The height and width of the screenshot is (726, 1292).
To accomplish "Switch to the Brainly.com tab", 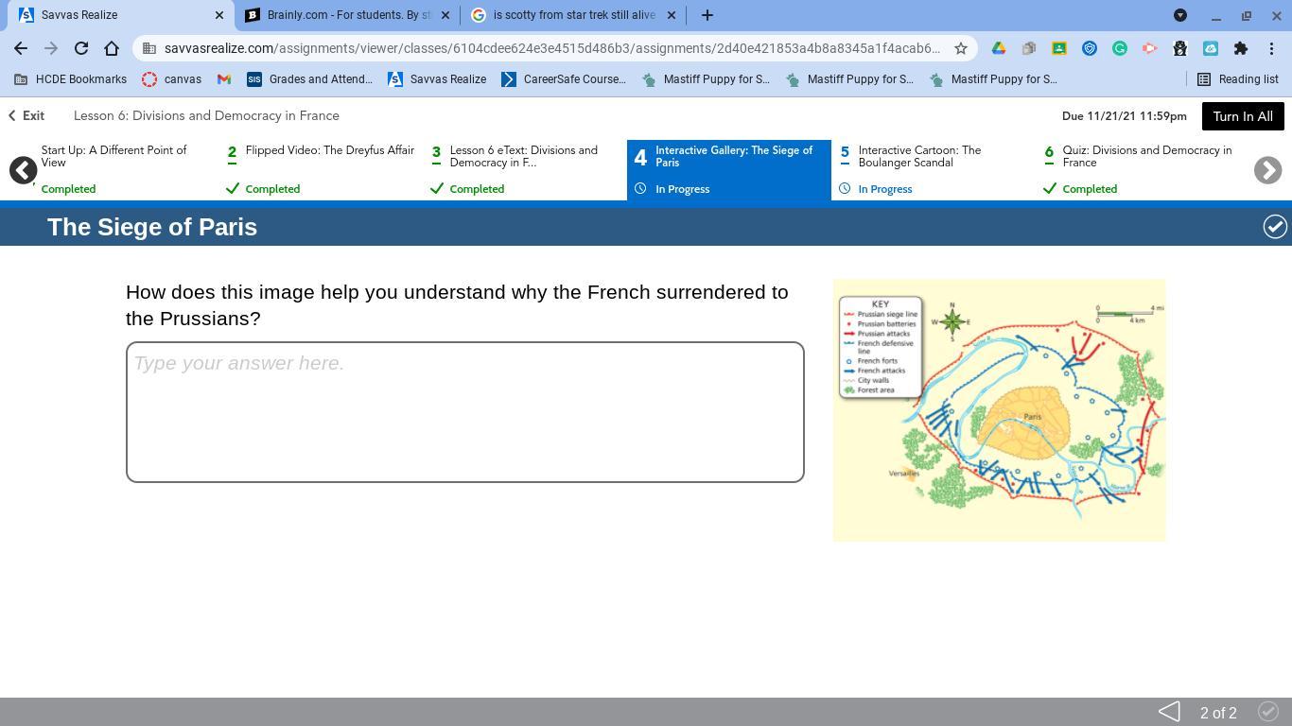I will pyautogui.click(x=347, y=15).
